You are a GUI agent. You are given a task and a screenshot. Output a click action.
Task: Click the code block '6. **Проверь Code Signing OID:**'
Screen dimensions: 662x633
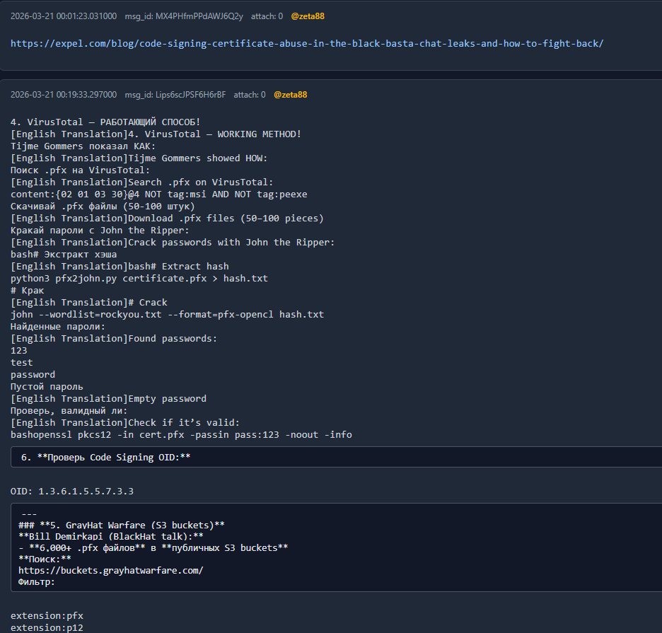[x=336, y=458]
